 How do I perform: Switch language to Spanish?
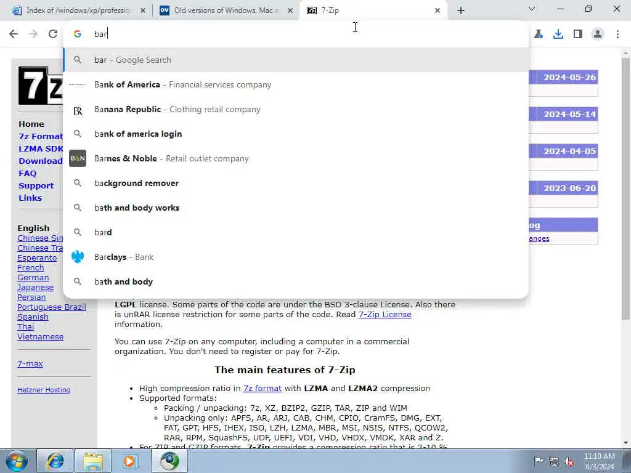tap(33, 317)
